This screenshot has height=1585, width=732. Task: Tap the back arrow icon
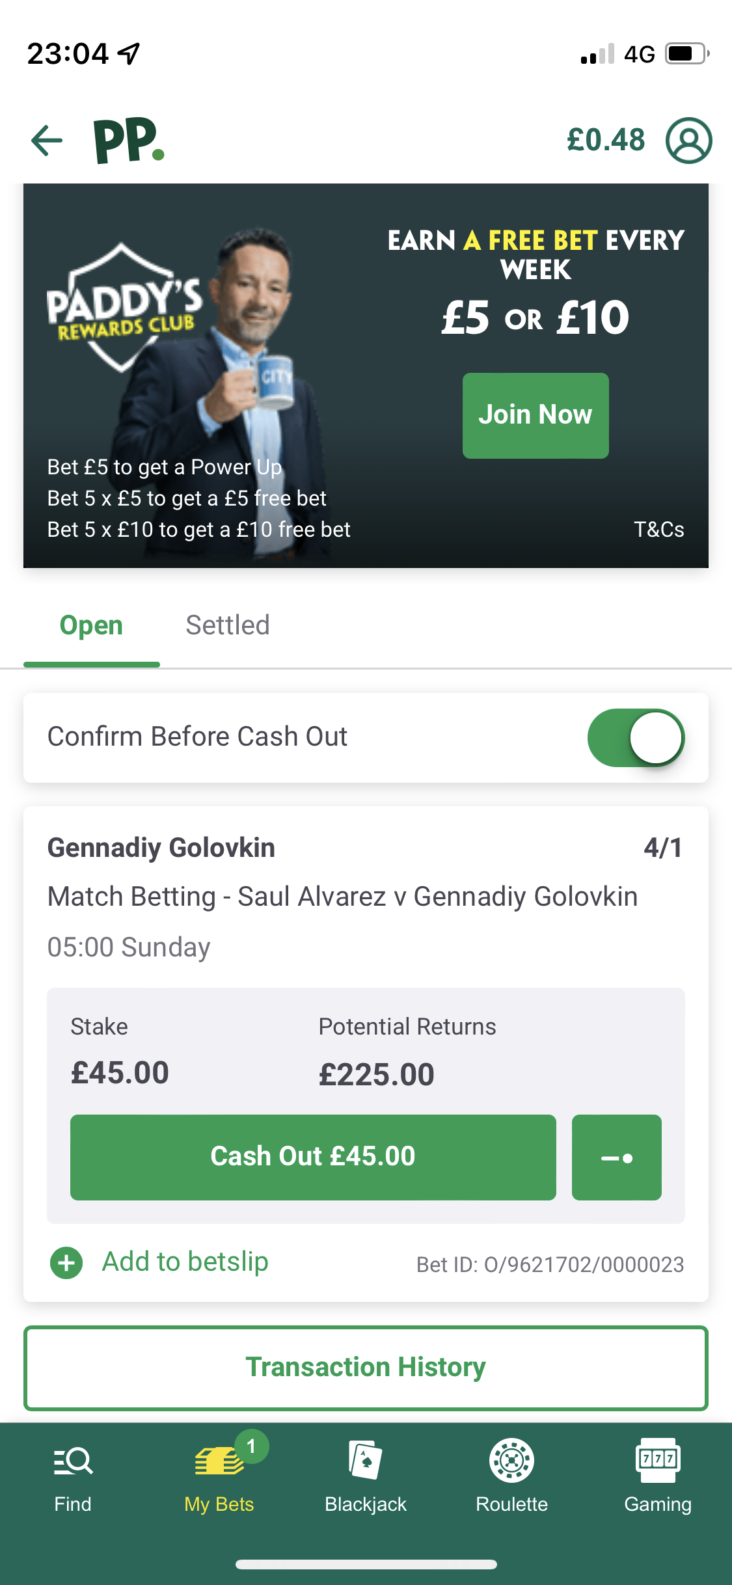pos(47,141)
